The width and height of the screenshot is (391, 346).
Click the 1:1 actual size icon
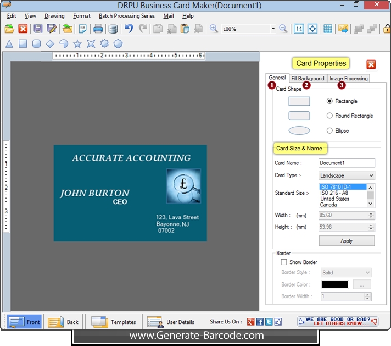coord(299,29)
